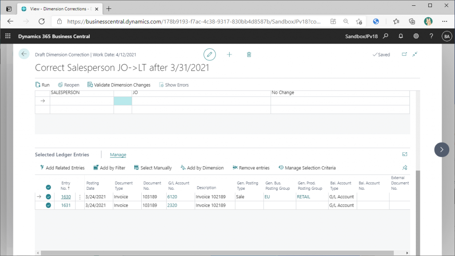Screen dimensions: 455x256
Task: Refresh the browser page
Action: [42, 21]
